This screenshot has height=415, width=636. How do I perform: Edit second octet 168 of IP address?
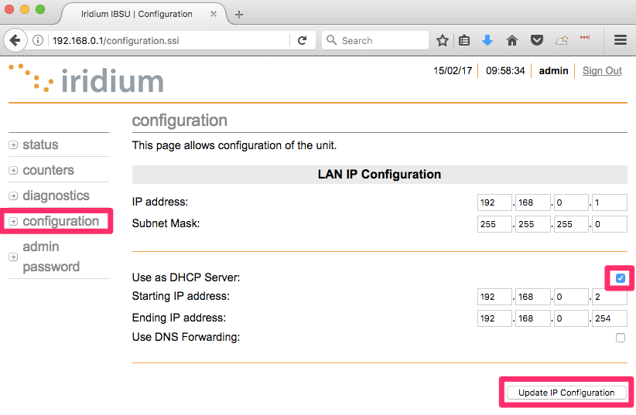point(532,202)
